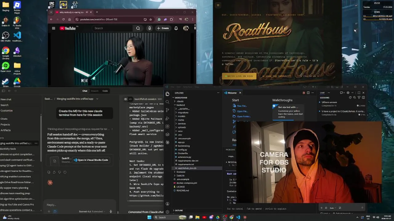Open the Chrome tab search dropdown arrow
Screen dimensions: 394x221
[52, 12]
